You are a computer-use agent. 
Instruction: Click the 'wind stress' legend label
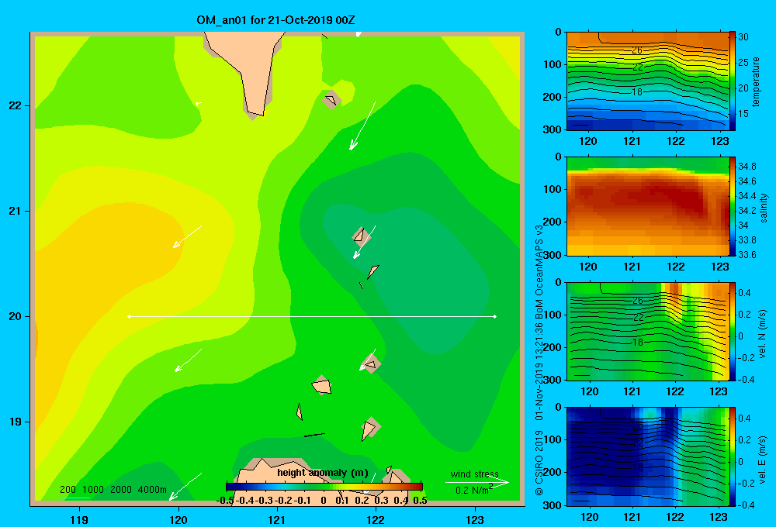coord(474,474)
